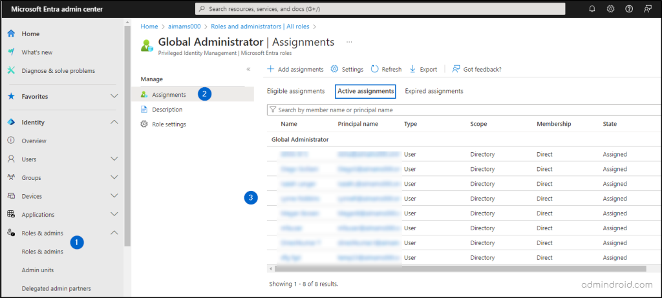The width and height of the screenshot is (662, 298).
Task: Open the notifications bell icon
Action: (592, 9)
